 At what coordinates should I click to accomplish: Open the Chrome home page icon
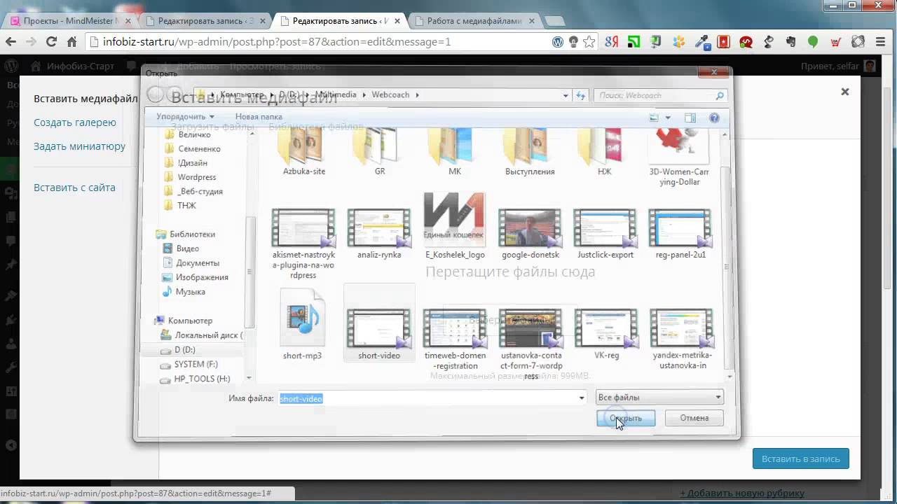[71, 42]
